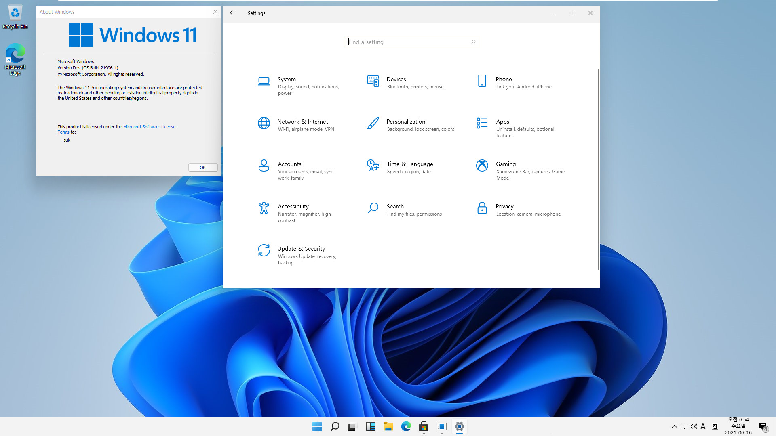Screen dimensions: 776x436
Task: Open the Search magnifier settings icon
Action: (373, 208)
